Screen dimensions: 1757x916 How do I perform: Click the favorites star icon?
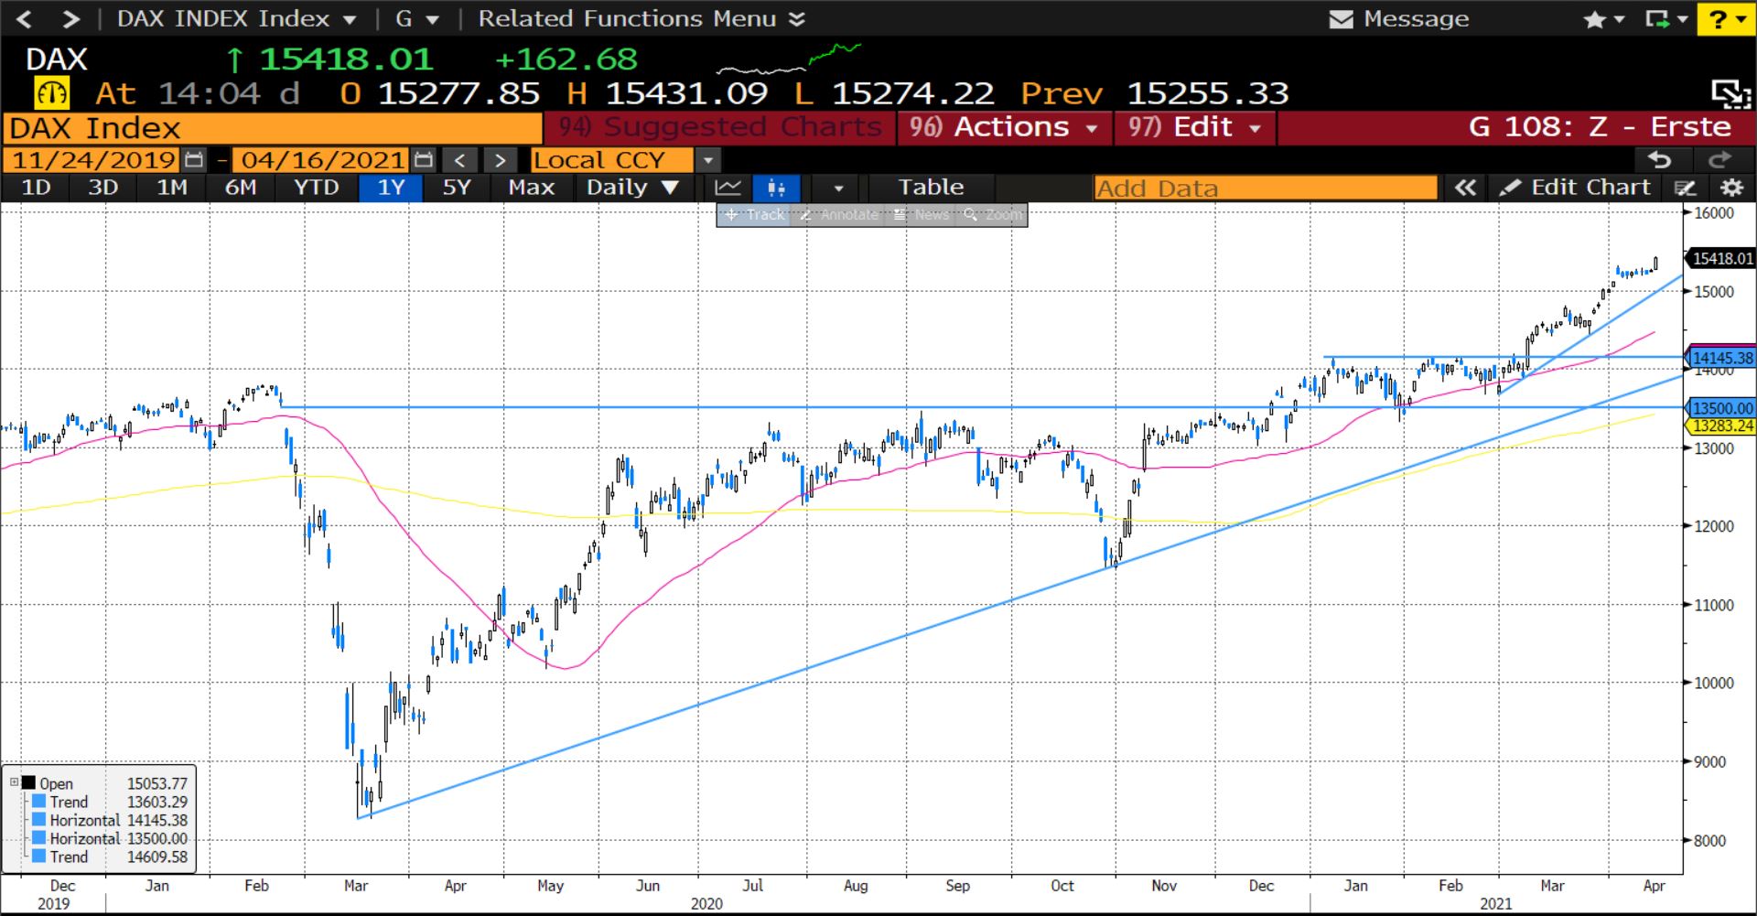tap(1594, 19)
